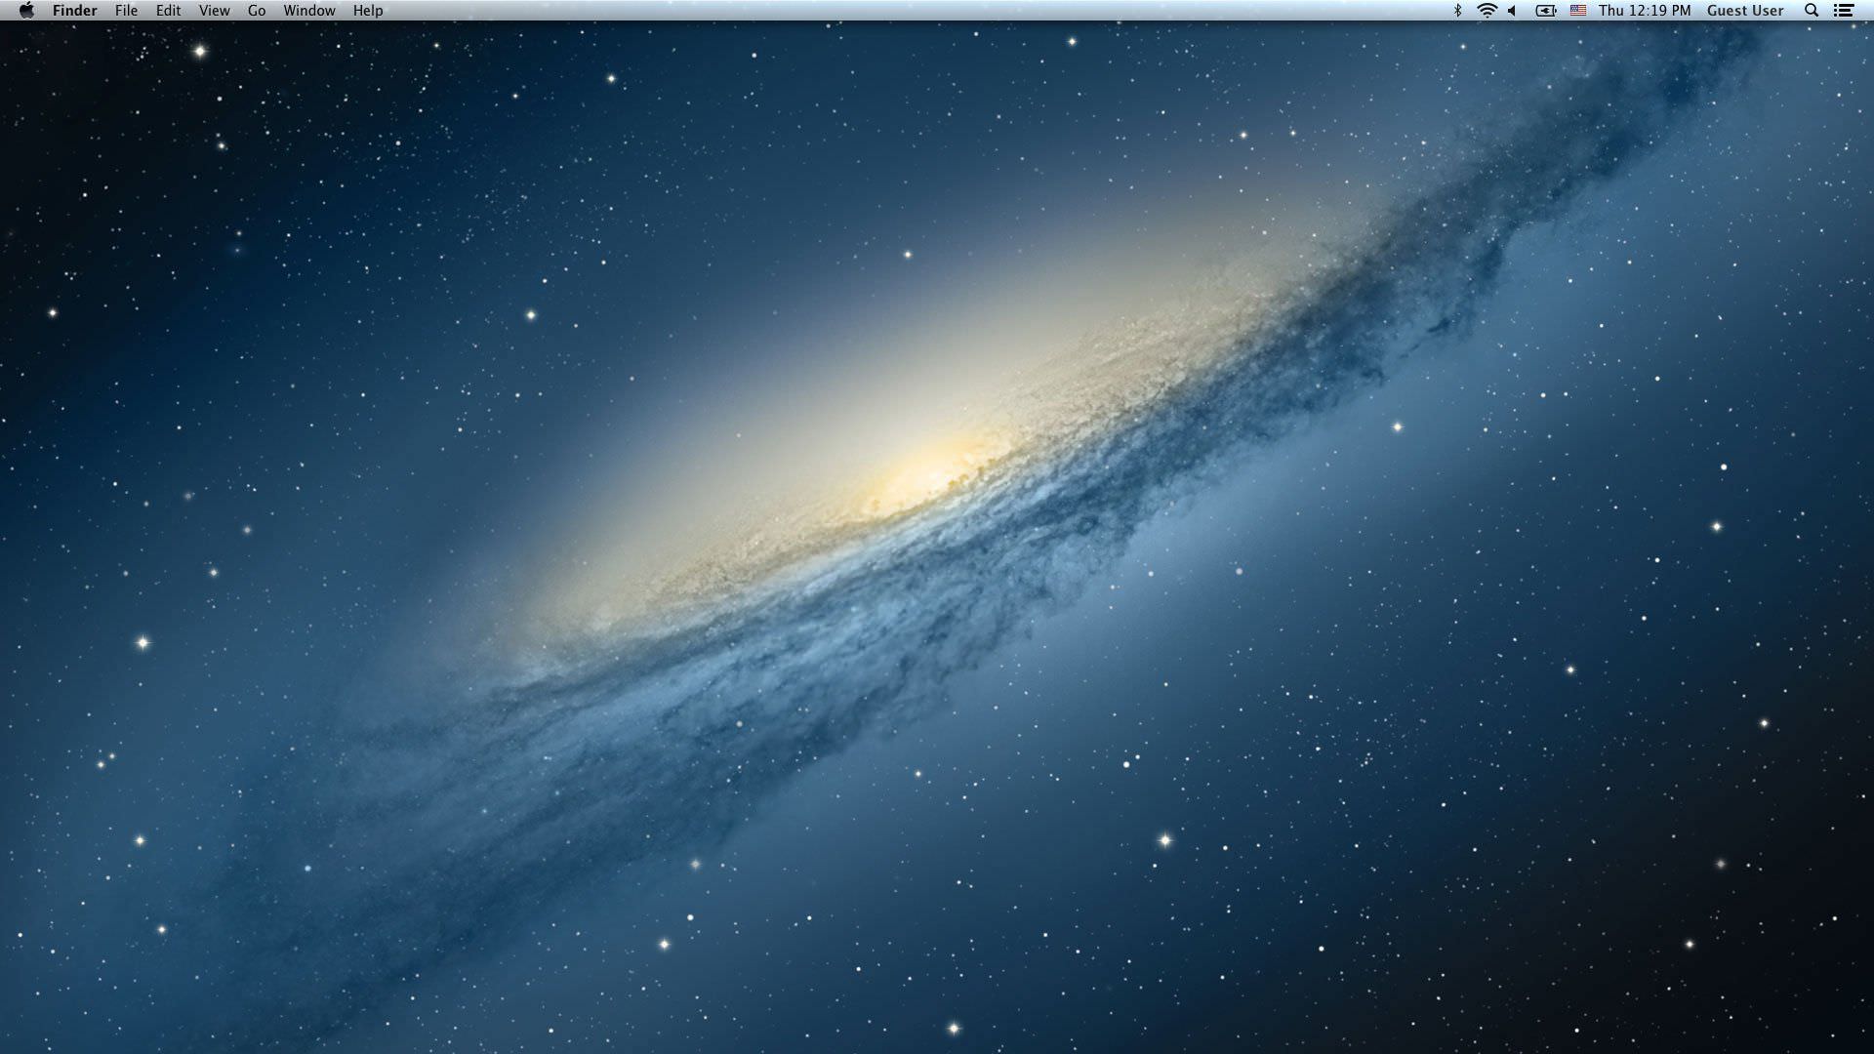Open the Finder application menu
This screenshot has height=1054, width=1874.
click(74, 11)
